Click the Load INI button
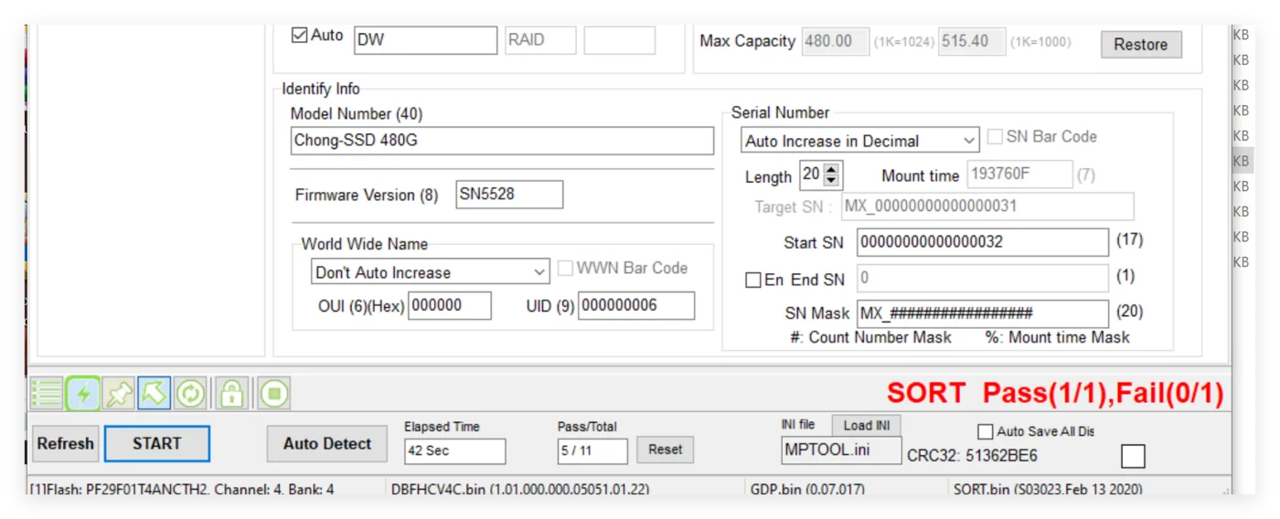The width and height of the screenshot is (1280, 519). tap(866, 426)
